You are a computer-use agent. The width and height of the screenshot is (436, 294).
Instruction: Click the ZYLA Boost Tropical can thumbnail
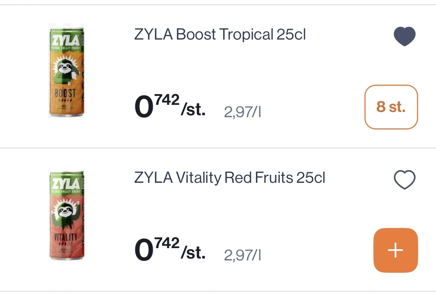coord(66,71)
